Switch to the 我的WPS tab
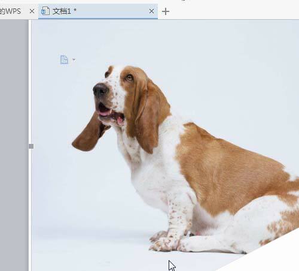Viewport: 299px width, 271px height. [10, 11]
